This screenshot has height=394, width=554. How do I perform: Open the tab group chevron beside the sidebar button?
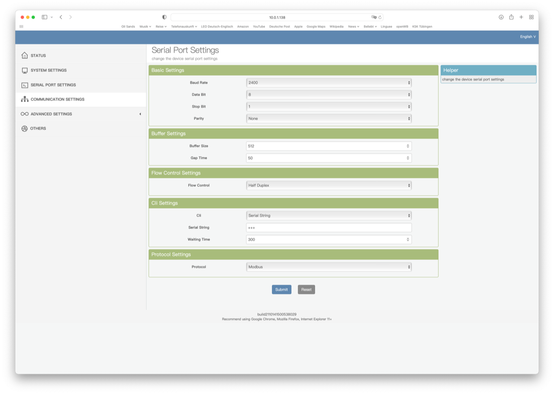tap(52, 17)
